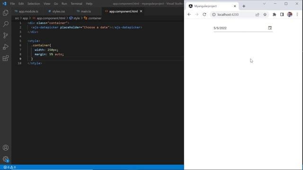303x170 pixels.
Task: Bookmark this page with the star icon
Action: pos(265,15)
